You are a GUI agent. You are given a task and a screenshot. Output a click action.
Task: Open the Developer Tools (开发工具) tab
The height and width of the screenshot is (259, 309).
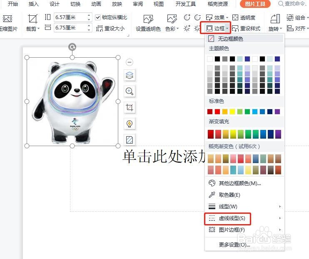coord(186,4)
